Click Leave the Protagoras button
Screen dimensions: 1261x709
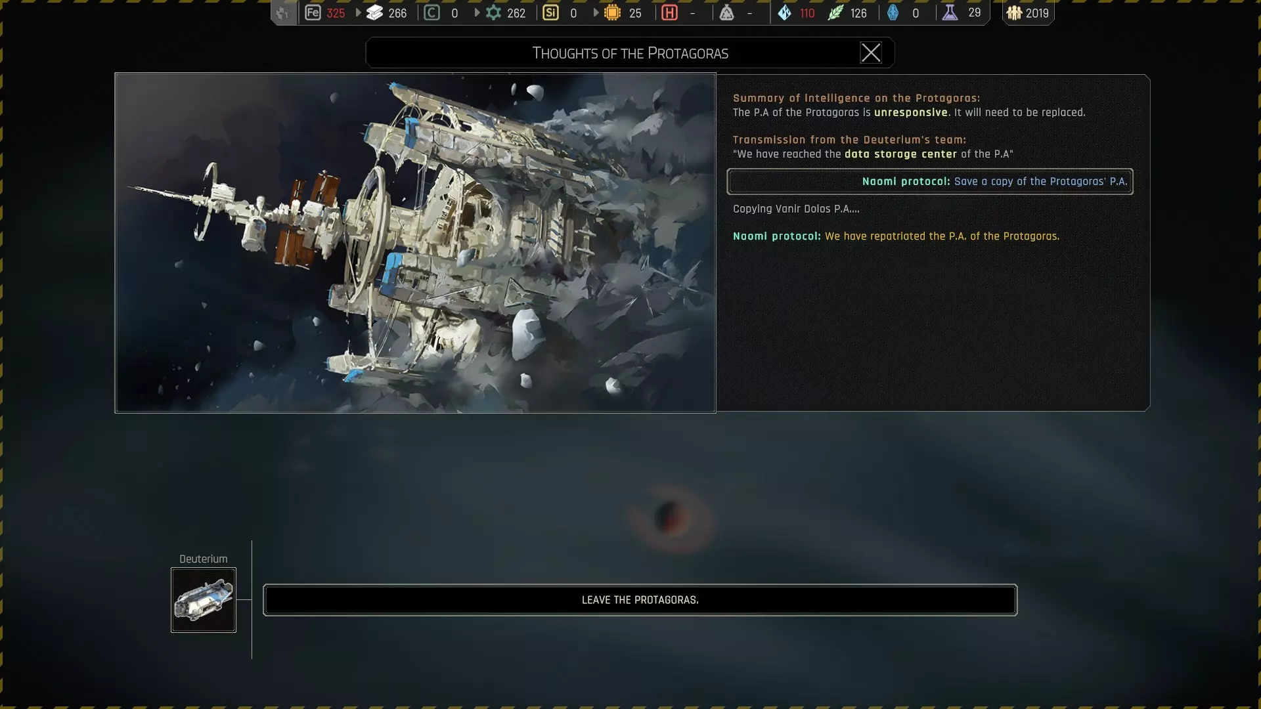(640, 600)
